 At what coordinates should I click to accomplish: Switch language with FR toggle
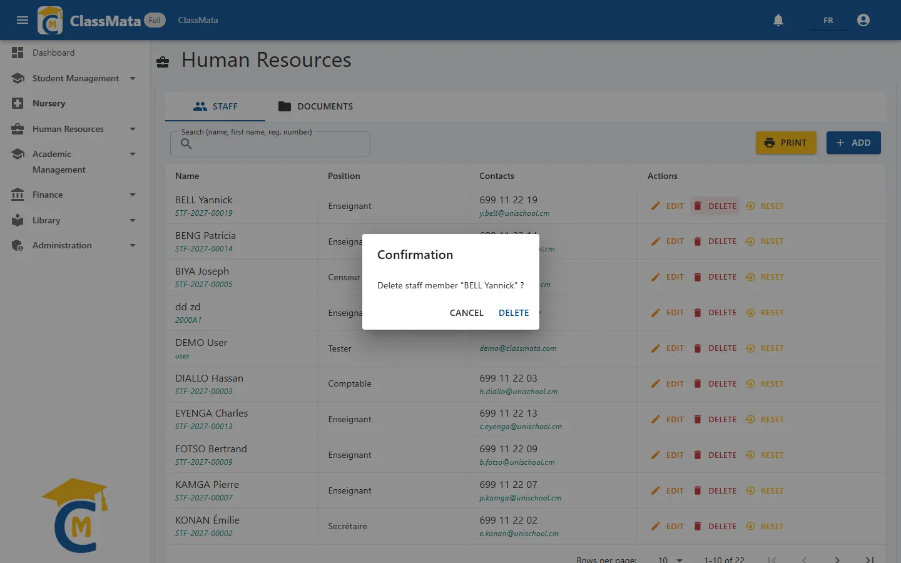click(828, 20)
